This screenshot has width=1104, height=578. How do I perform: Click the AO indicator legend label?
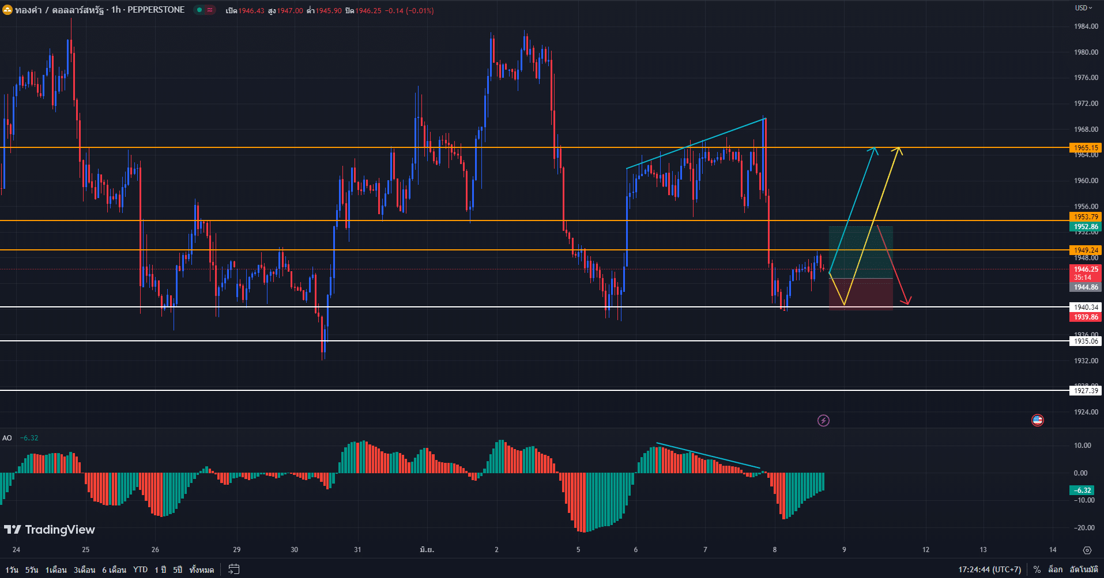click(7, 438)
